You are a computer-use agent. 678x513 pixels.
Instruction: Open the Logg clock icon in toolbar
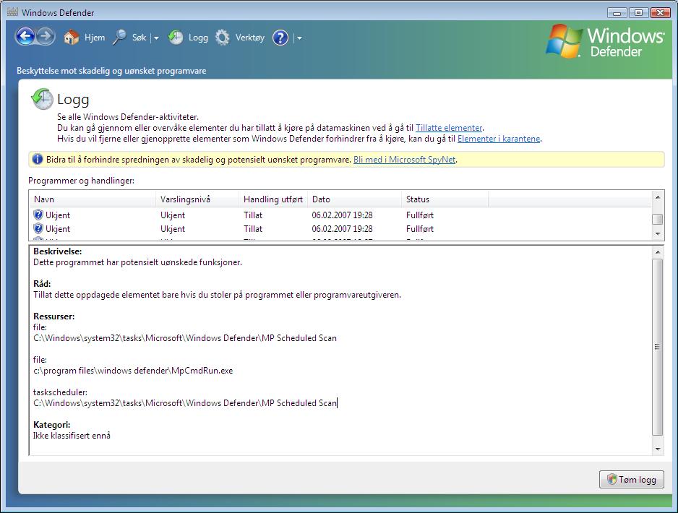[175, 38]
